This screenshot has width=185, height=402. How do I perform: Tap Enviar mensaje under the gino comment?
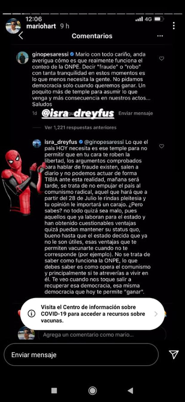click(135, 113)
